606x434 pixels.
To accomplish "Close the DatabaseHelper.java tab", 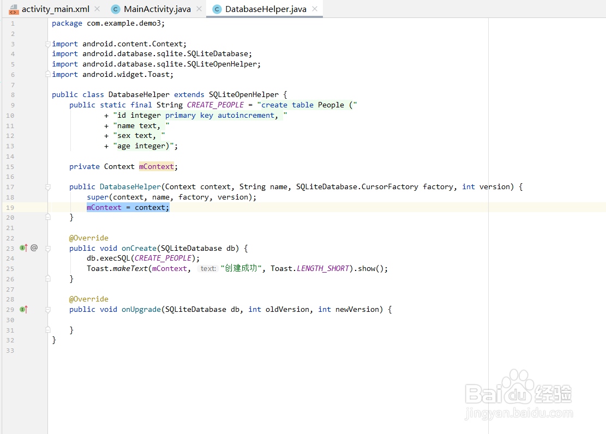I will pyautogui.click(x=315, y=9).
